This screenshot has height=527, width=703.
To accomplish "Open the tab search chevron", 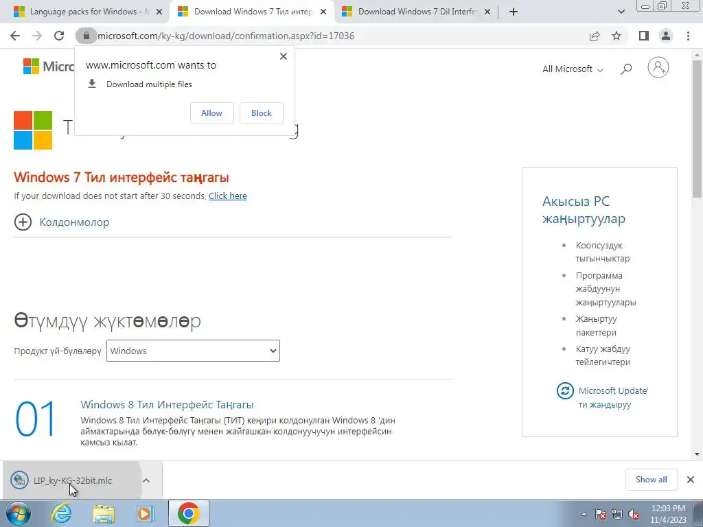I will (x=621, y=12).
